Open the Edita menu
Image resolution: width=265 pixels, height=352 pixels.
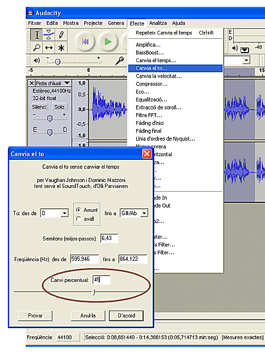point(52,23)
